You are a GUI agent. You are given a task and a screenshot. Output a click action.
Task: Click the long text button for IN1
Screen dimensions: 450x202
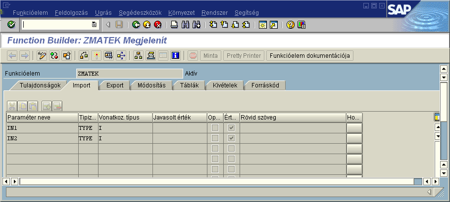pos(354,127)
